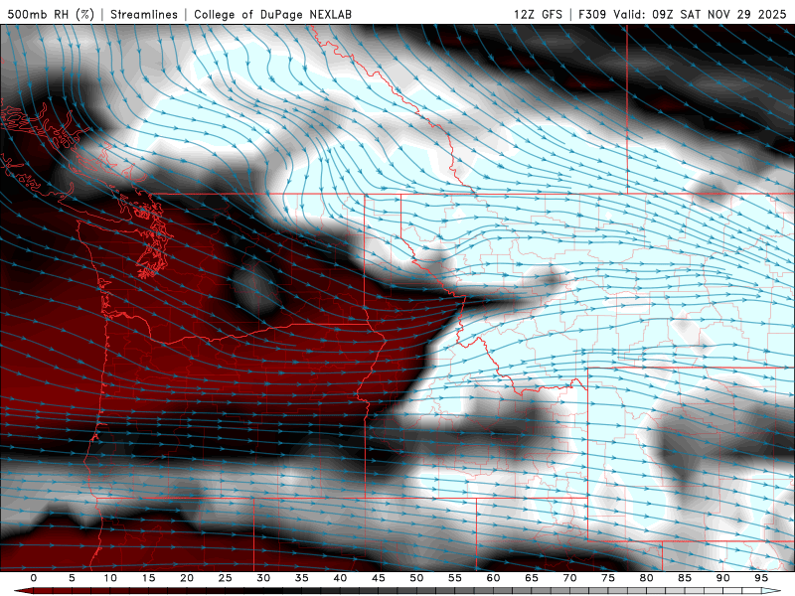Click the 'Streamlines' header label
The height and width of the screenshot is (596, 795).
[x=144, y=14]
